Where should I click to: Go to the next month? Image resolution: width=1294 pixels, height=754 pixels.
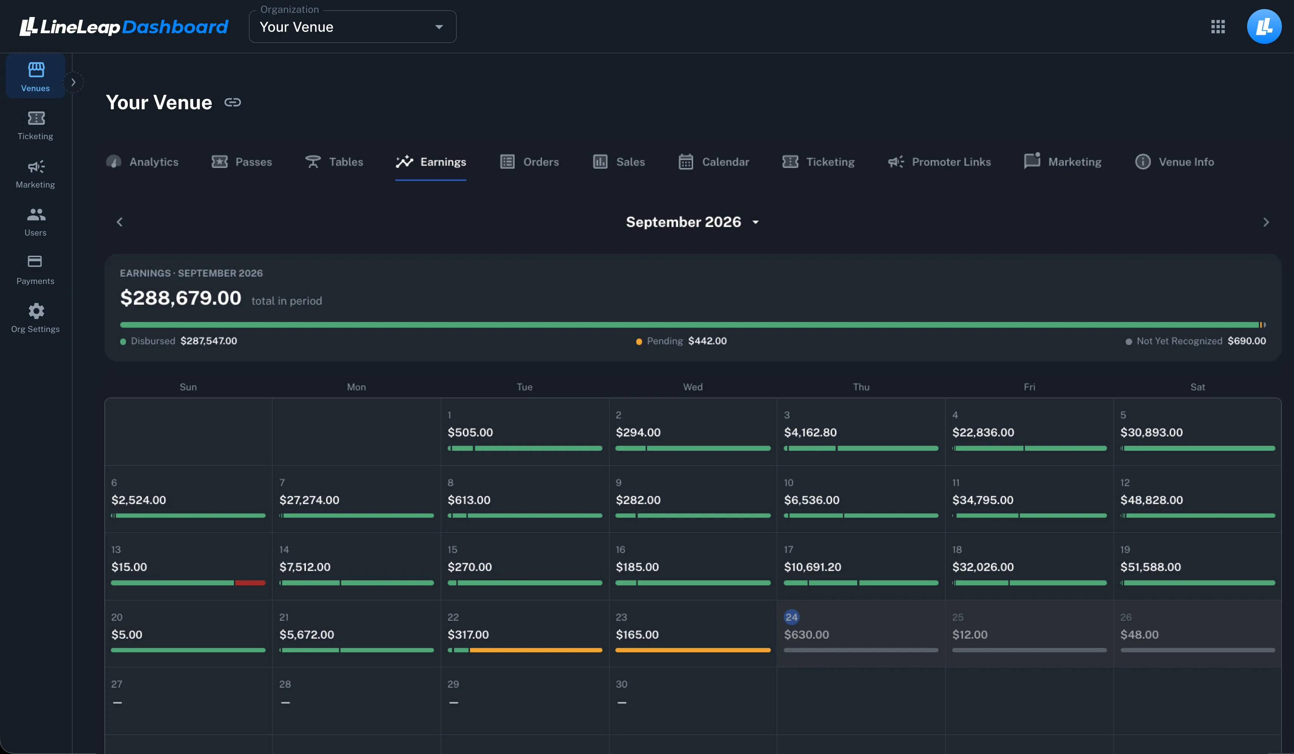pyautogui.click(x=1266, y=222)
